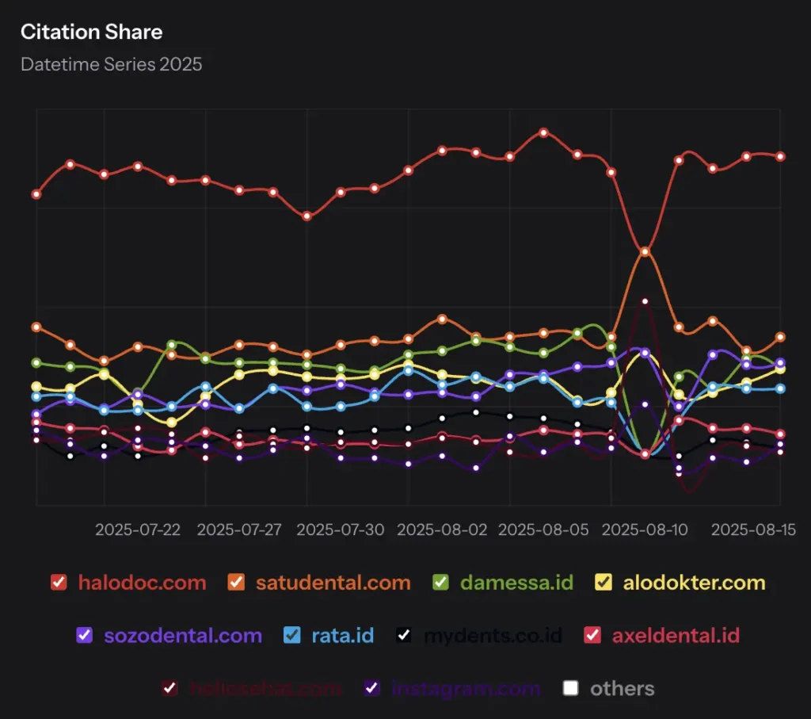Uncheck the halodoc.com legend checkbox

59,583
